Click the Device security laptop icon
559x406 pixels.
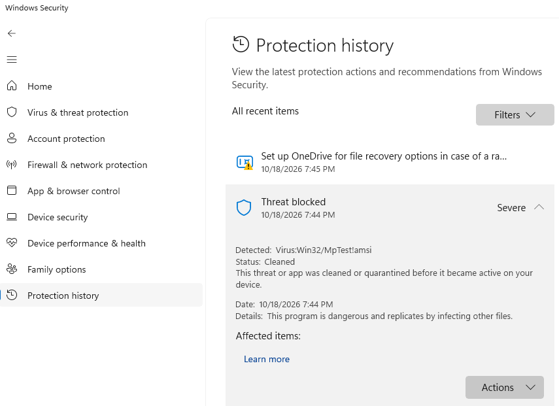pos(12,216)
